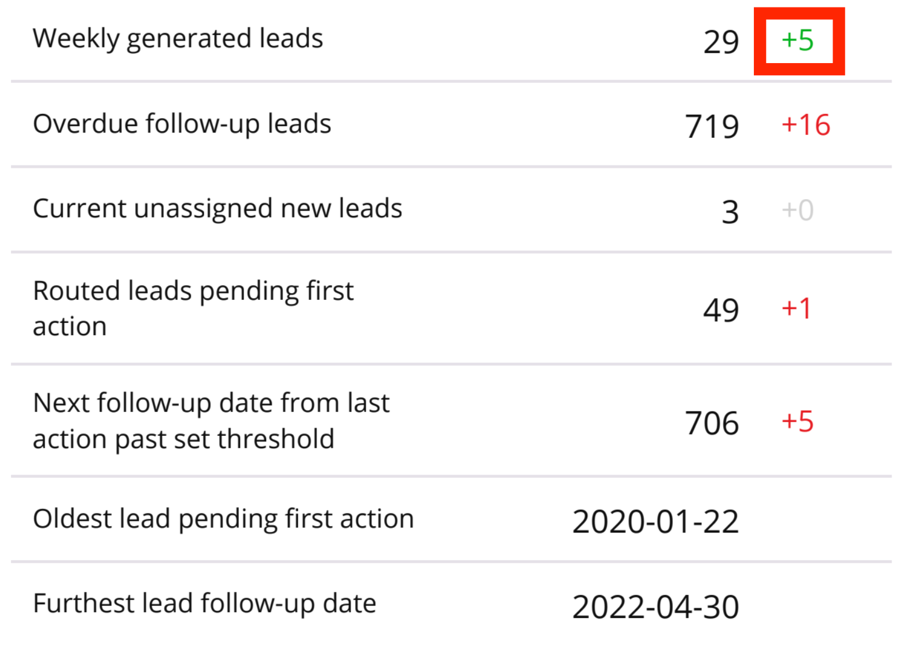Click the routed leads count 49

[721, 310]
